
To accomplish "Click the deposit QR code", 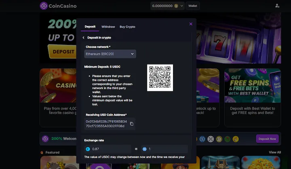I will tap(160, 78).
